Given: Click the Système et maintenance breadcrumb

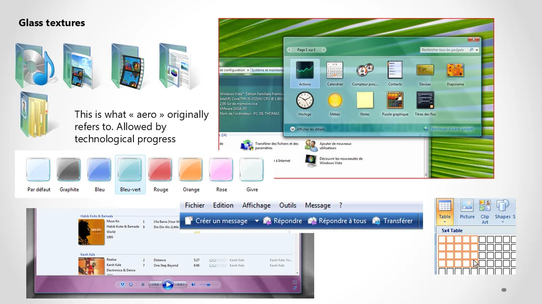Looking at the screenshot, I should 267,70.
